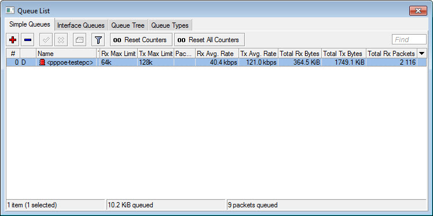433x216 pixels.
Task: Click the Reset All Counters button
Action: [x=210, y=40]
